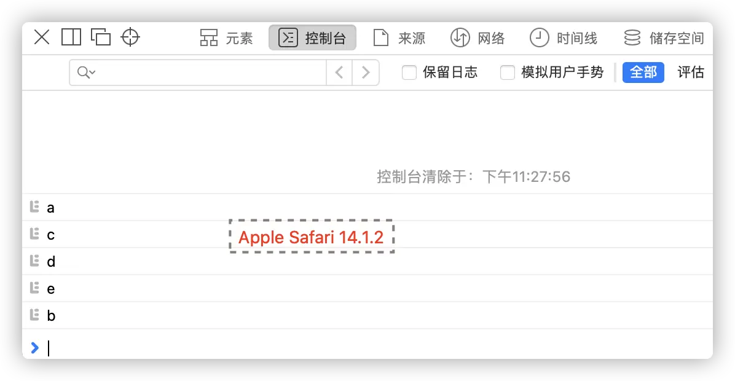Enable the 保留日志 checkbox
Image resolution: width=735 pixels, height=381 pixels.
pyautogui.click(x=409, y=73)
